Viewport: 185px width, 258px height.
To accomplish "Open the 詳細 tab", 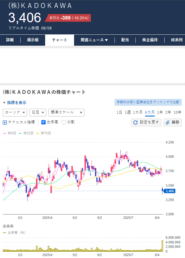I will coord(10,40).
